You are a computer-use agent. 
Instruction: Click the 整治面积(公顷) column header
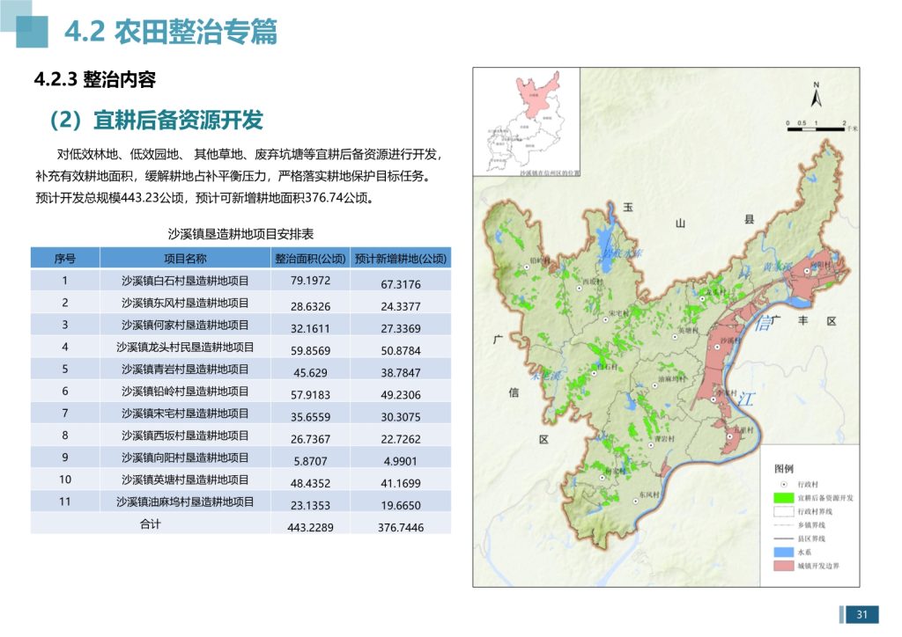[309, 259]
